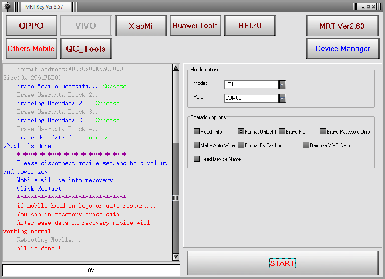Enable the Read_Info checkbox
This screenshot has width=385, height=279.
[x=197, y=132]
